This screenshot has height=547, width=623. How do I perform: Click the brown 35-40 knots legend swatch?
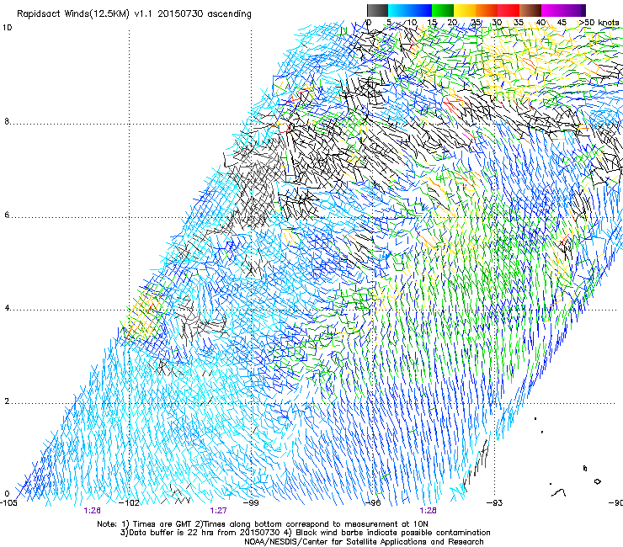[x=530, y=10]
